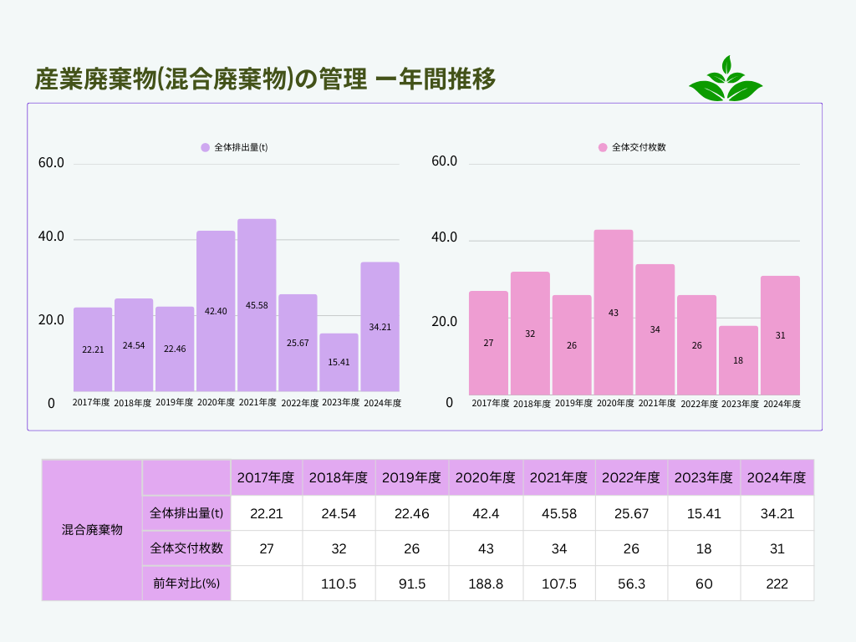Screen dimensions: 856x642
Task: Click the pink 全体交付枚数 legend dot
Action: tap(602, 147)
